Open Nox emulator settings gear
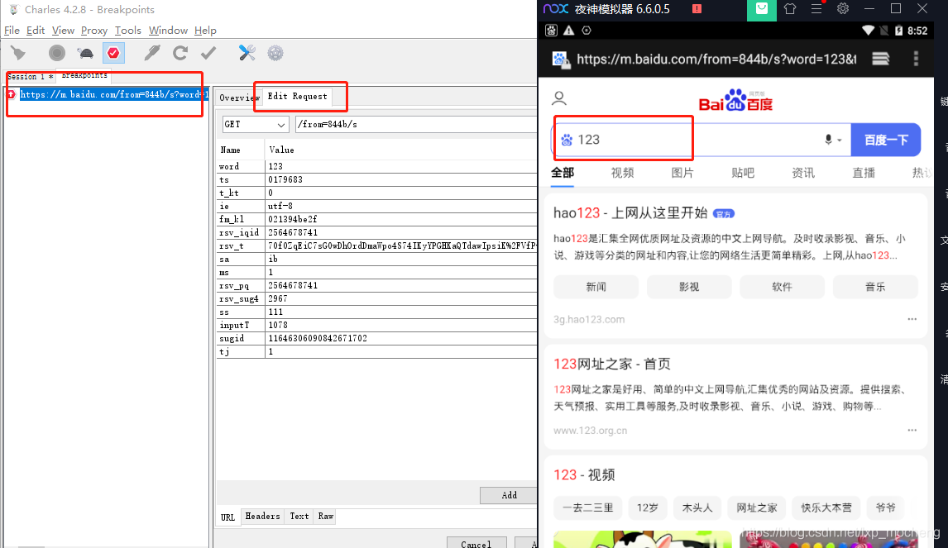 (843, 9)
